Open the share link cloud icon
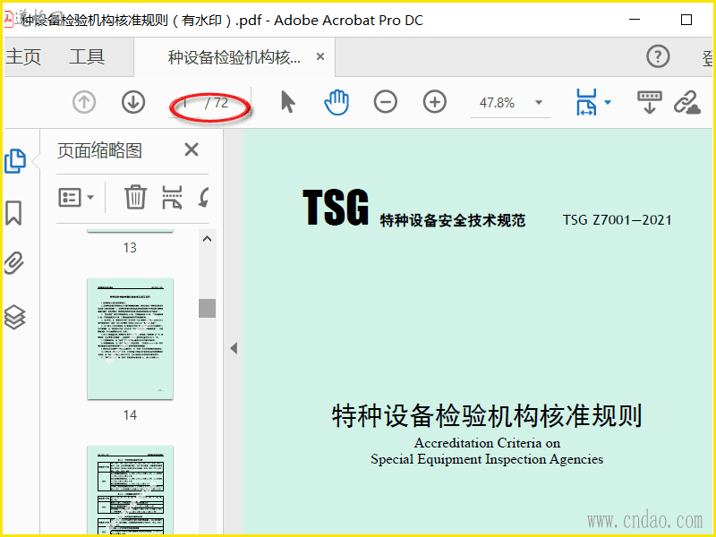The image size is (716, 537). tap(687, 102)
